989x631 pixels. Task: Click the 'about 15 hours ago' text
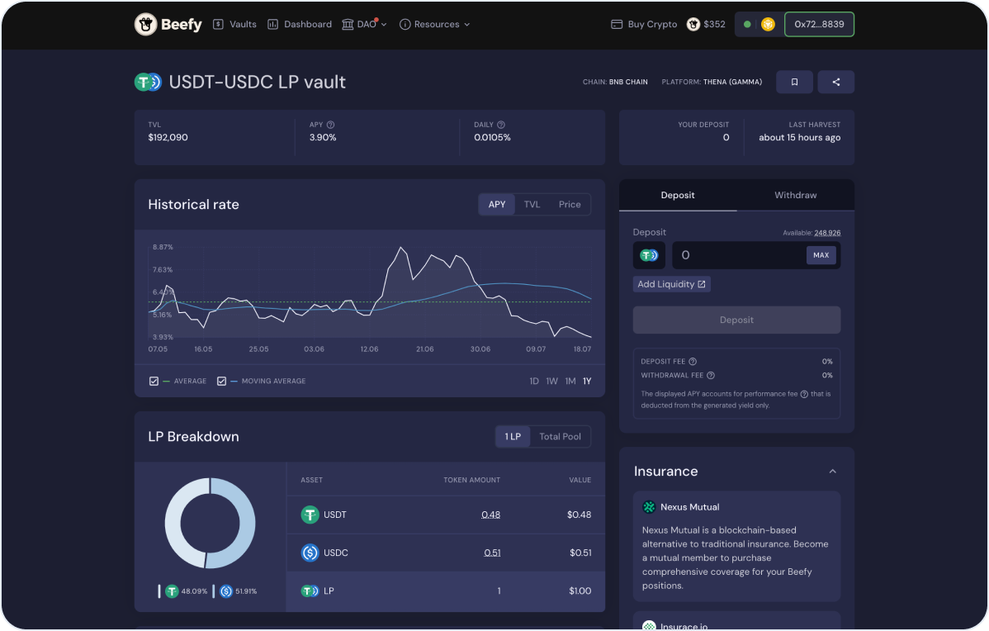pos(800,138)
